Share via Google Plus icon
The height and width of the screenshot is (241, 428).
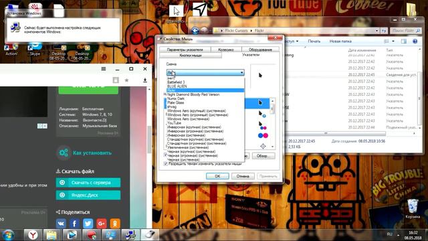point(101,224)
